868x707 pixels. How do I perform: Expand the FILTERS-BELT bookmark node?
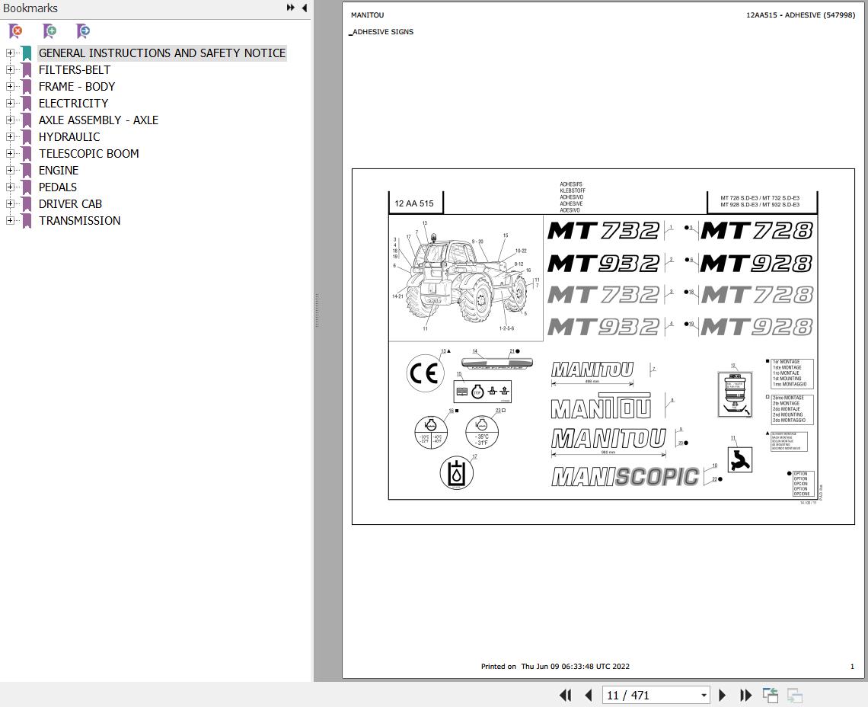tap(10, 70)
